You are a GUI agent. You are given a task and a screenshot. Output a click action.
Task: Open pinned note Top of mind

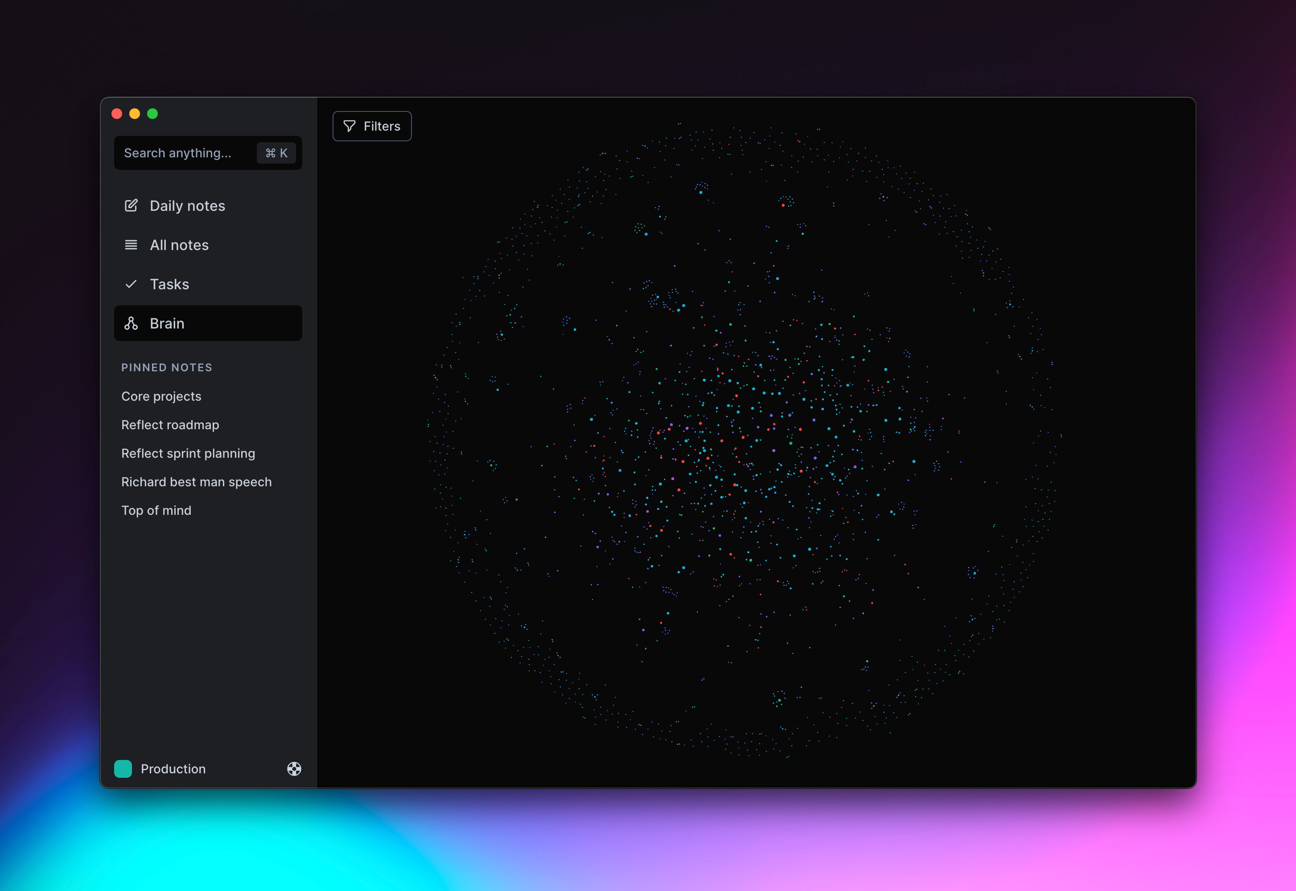(156, 510)
